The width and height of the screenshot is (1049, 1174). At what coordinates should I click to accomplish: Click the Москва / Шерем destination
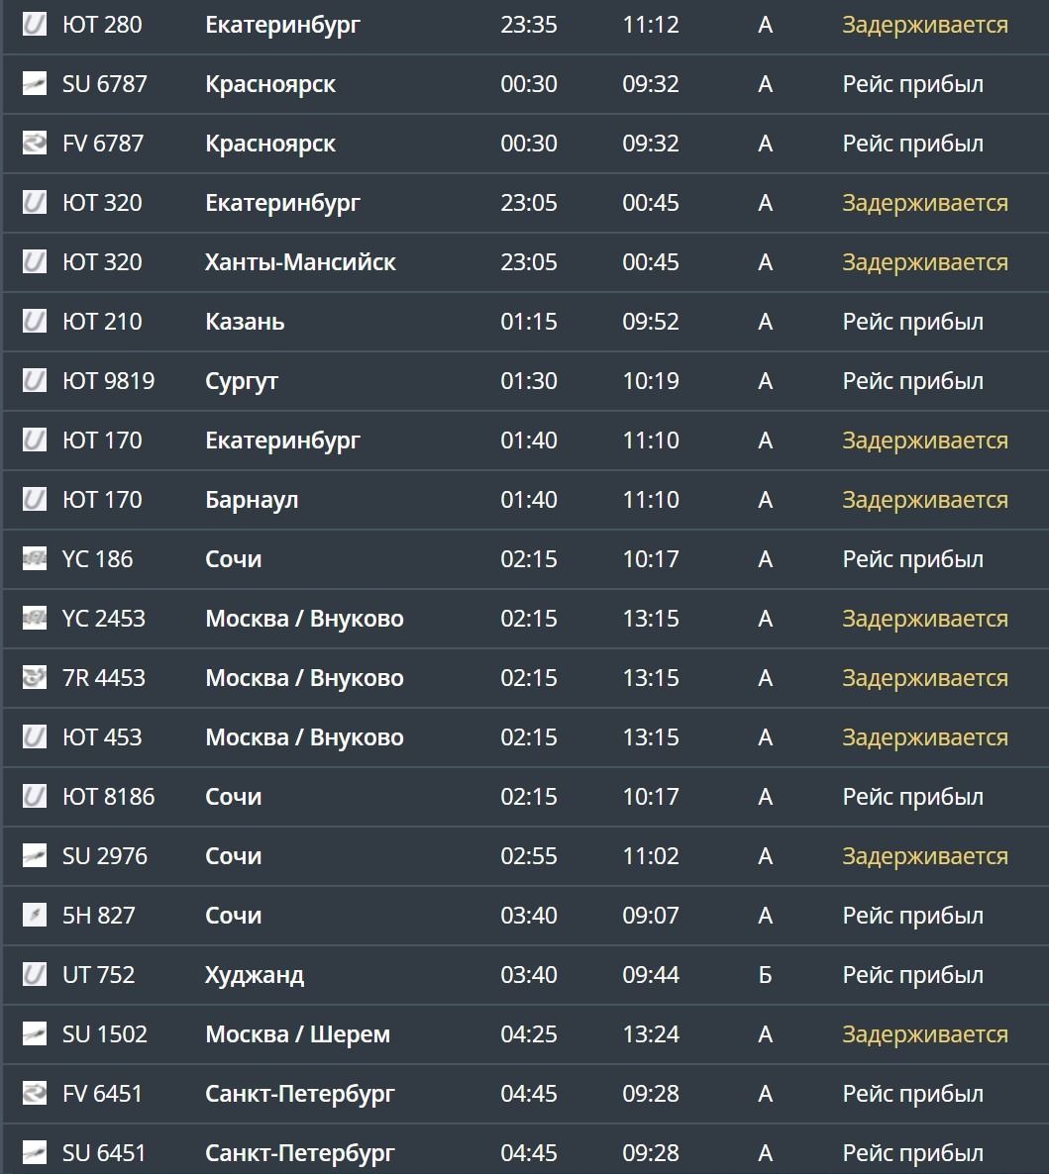pyautogui.click(x=297, y=1034)
